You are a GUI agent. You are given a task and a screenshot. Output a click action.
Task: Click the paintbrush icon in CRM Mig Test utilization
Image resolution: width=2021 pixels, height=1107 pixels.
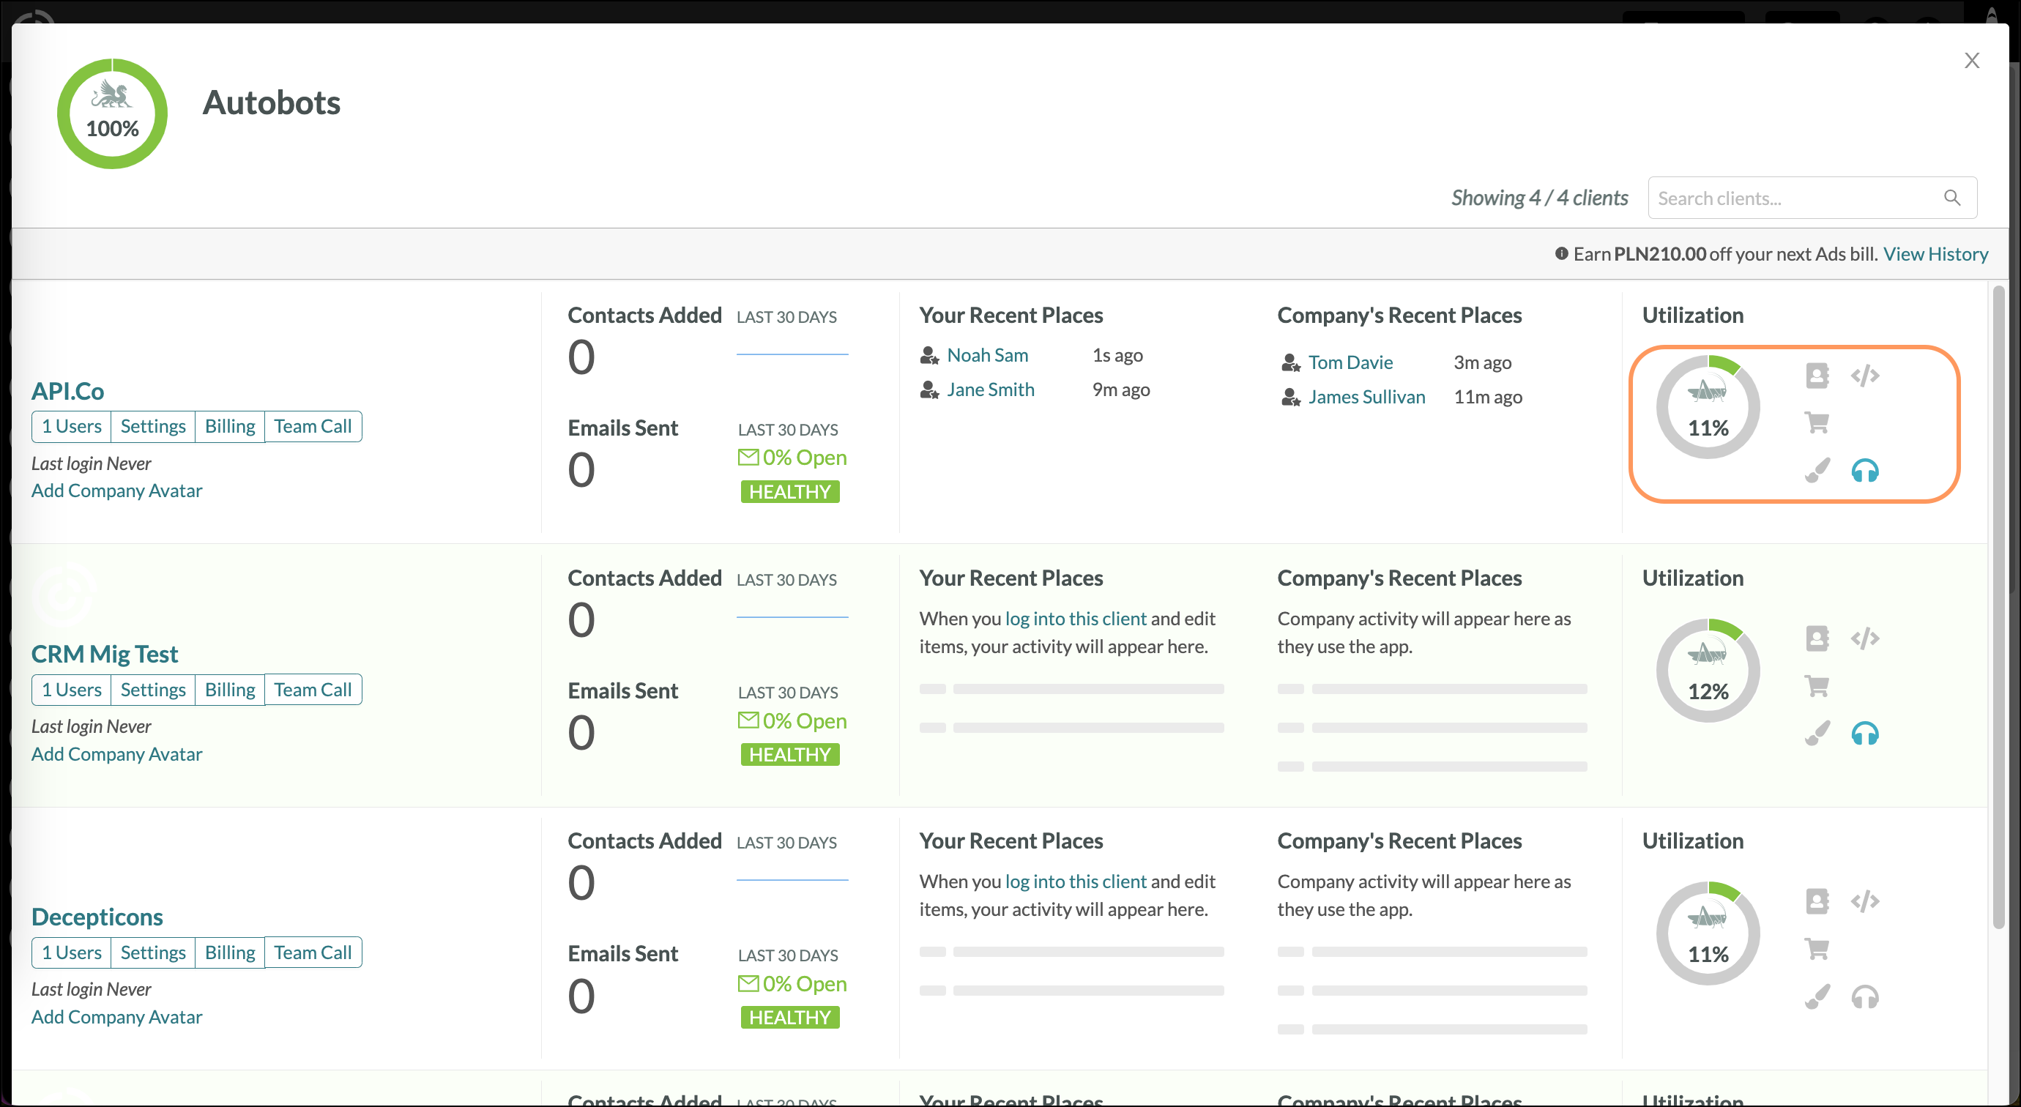click(1817, 733)
